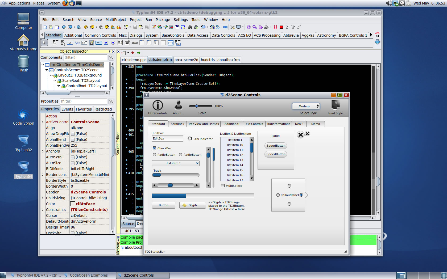Select the top radio button in CalloutPanel
447x279 pixels.
click(289, 186)
